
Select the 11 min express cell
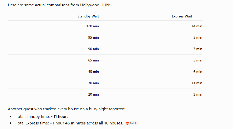click(197, 83)
